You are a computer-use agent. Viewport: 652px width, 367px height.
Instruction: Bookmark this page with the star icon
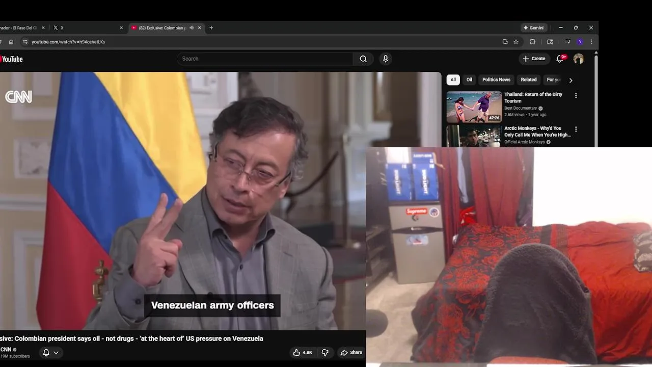[x=516, y=42]
